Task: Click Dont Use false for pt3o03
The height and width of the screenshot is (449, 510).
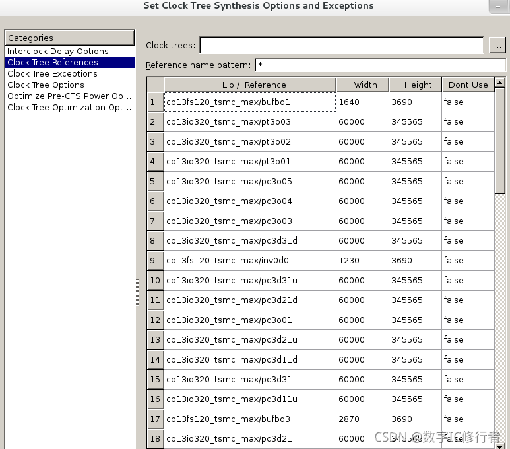Action: tap(468, 121)
